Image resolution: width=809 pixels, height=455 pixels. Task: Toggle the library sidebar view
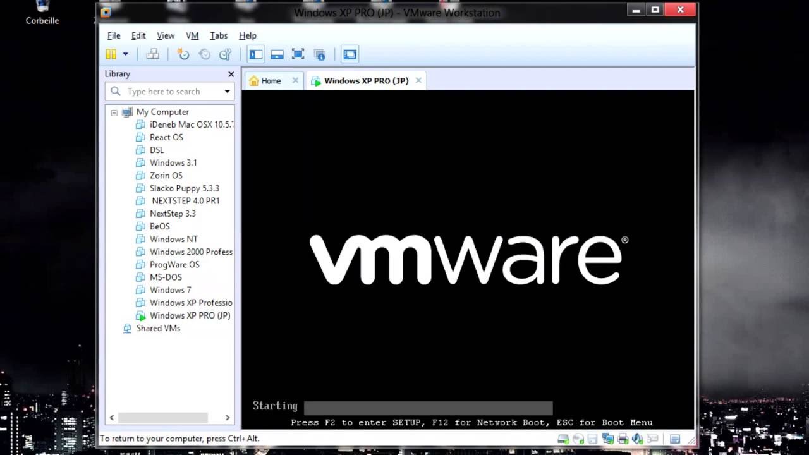point(255,54)
